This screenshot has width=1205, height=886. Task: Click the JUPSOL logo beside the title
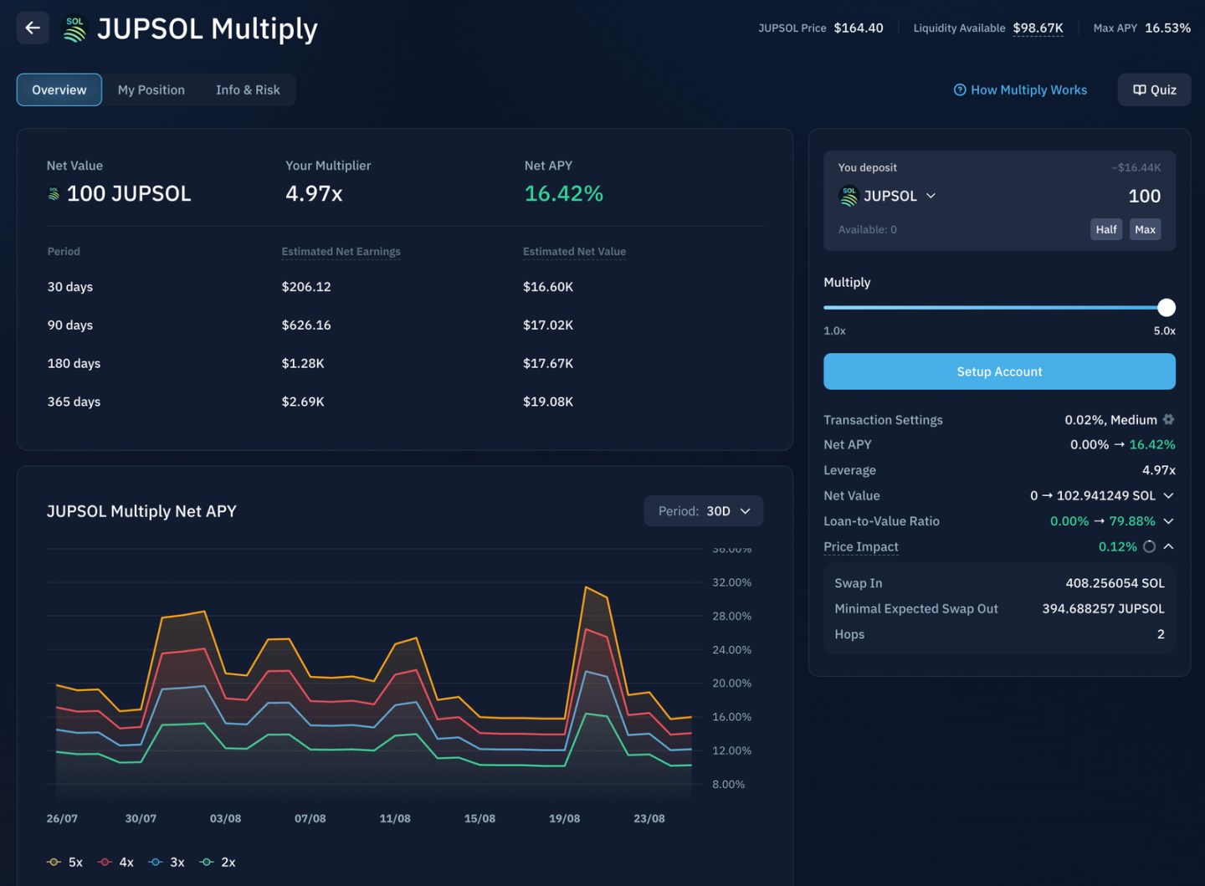click(x=74, y=28)
